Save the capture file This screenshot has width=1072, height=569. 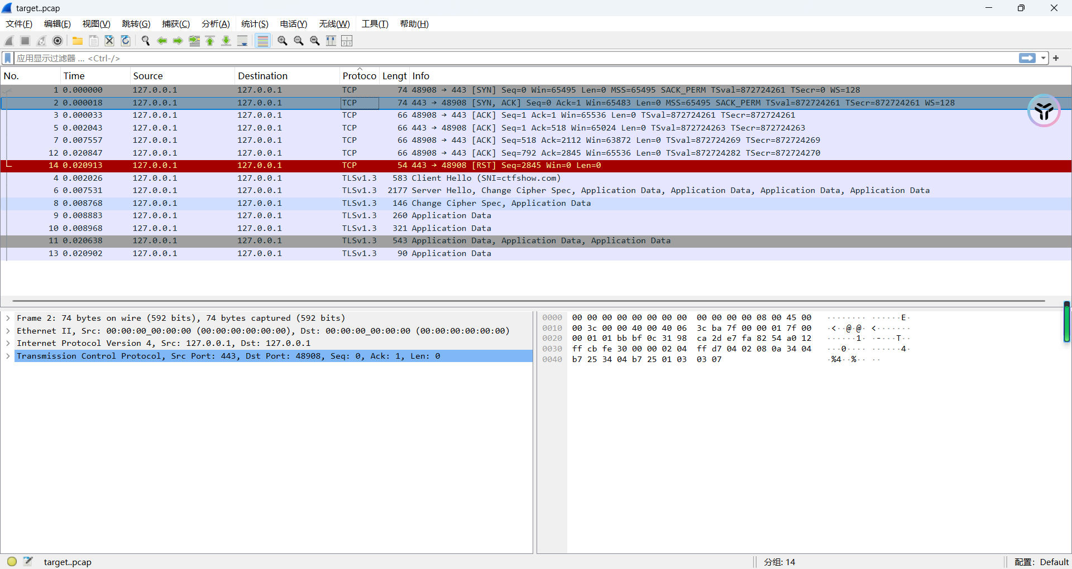(94, 41)
